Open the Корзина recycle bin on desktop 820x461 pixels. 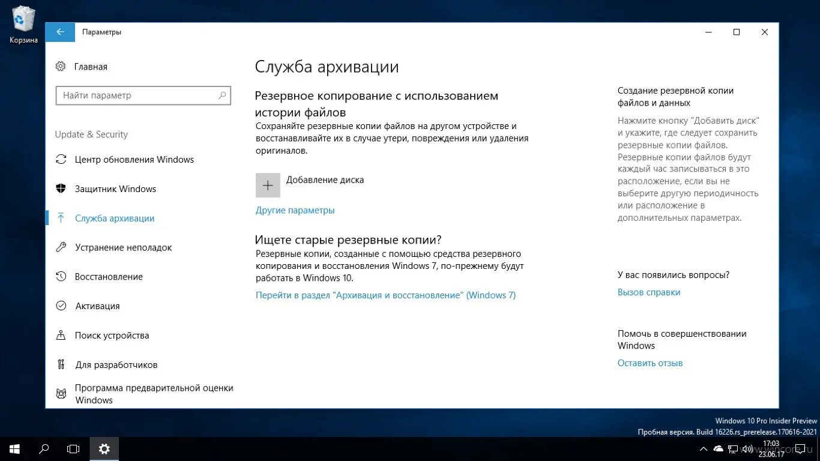[x=23, y=25]
